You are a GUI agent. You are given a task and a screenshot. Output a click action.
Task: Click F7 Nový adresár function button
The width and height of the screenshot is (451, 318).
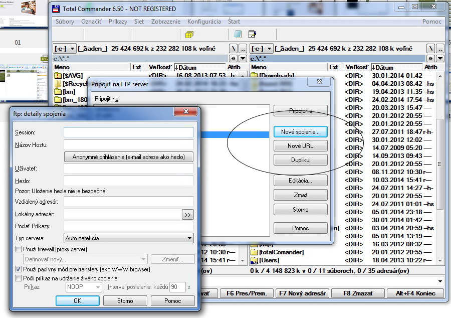(x=302, y=293)
